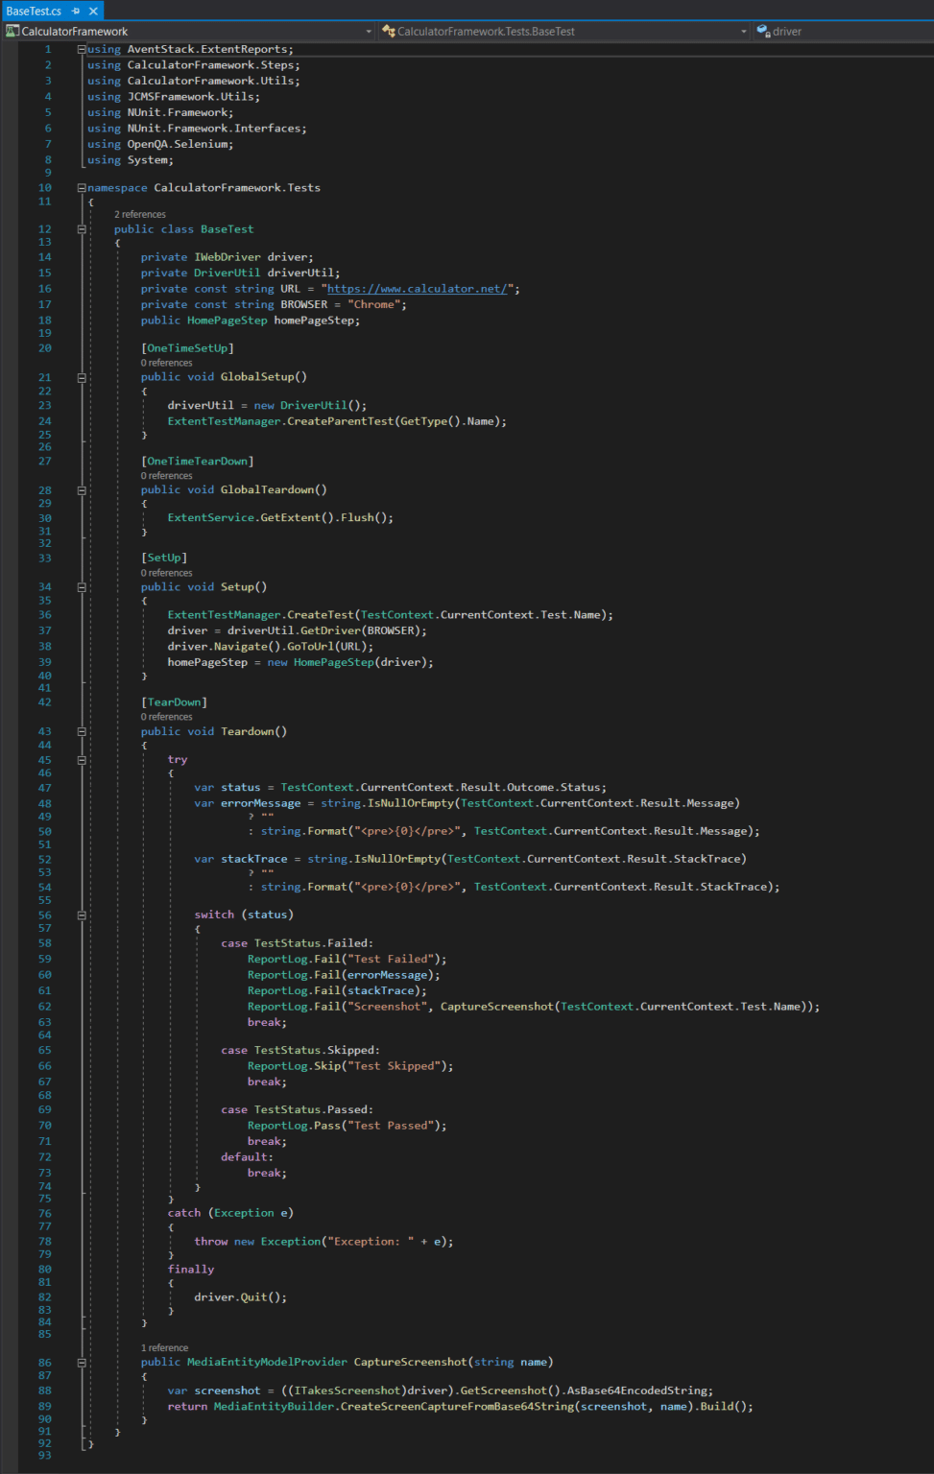Collapse the Teardown method body
This screenshot has height=1474, width=934.
[x=80, y=730]
